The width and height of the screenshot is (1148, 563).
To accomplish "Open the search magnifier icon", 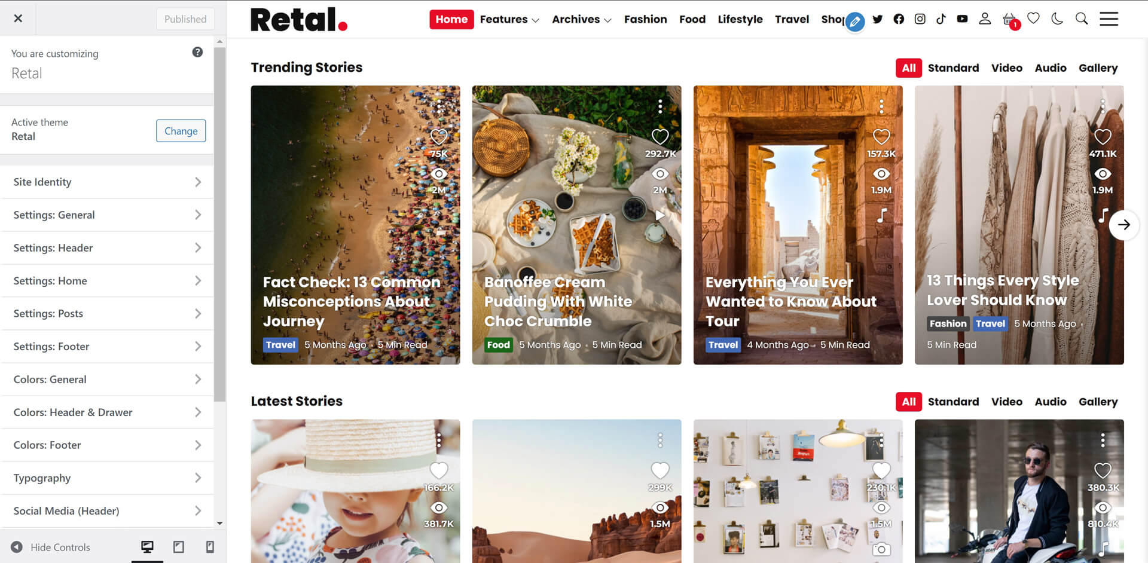I will point(1082,19).
